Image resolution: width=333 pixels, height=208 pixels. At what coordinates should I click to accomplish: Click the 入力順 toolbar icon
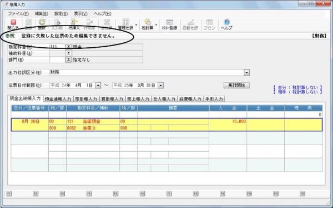[x=57, y=24]
